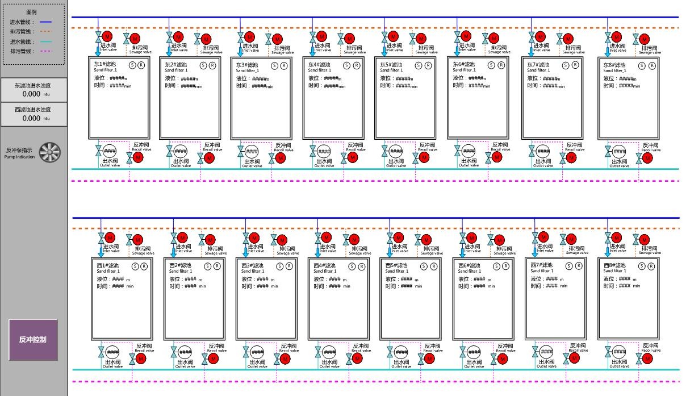Click the R circle in 西6#滤池

pos(505,266)
